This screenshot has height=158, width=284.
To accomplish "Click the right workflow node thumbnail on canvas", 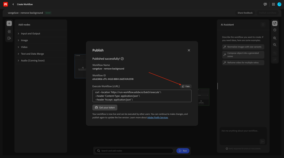I will (x=204, y=97).
